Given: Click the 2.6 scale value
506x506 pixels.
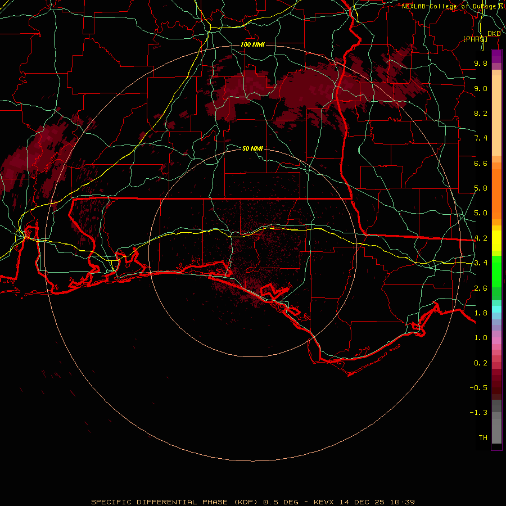Looking at the screenshot, I should (481, 288).
